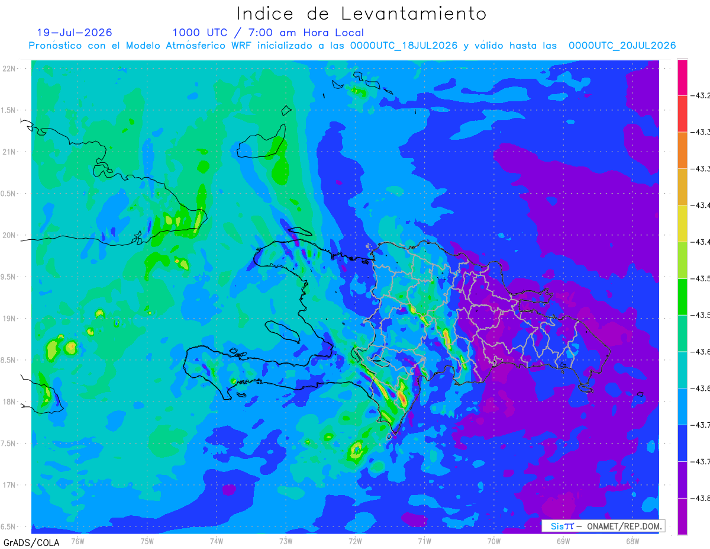Click the '73W' longitude label
Viewport: 710px width, 549px height.
coord(286,541)
